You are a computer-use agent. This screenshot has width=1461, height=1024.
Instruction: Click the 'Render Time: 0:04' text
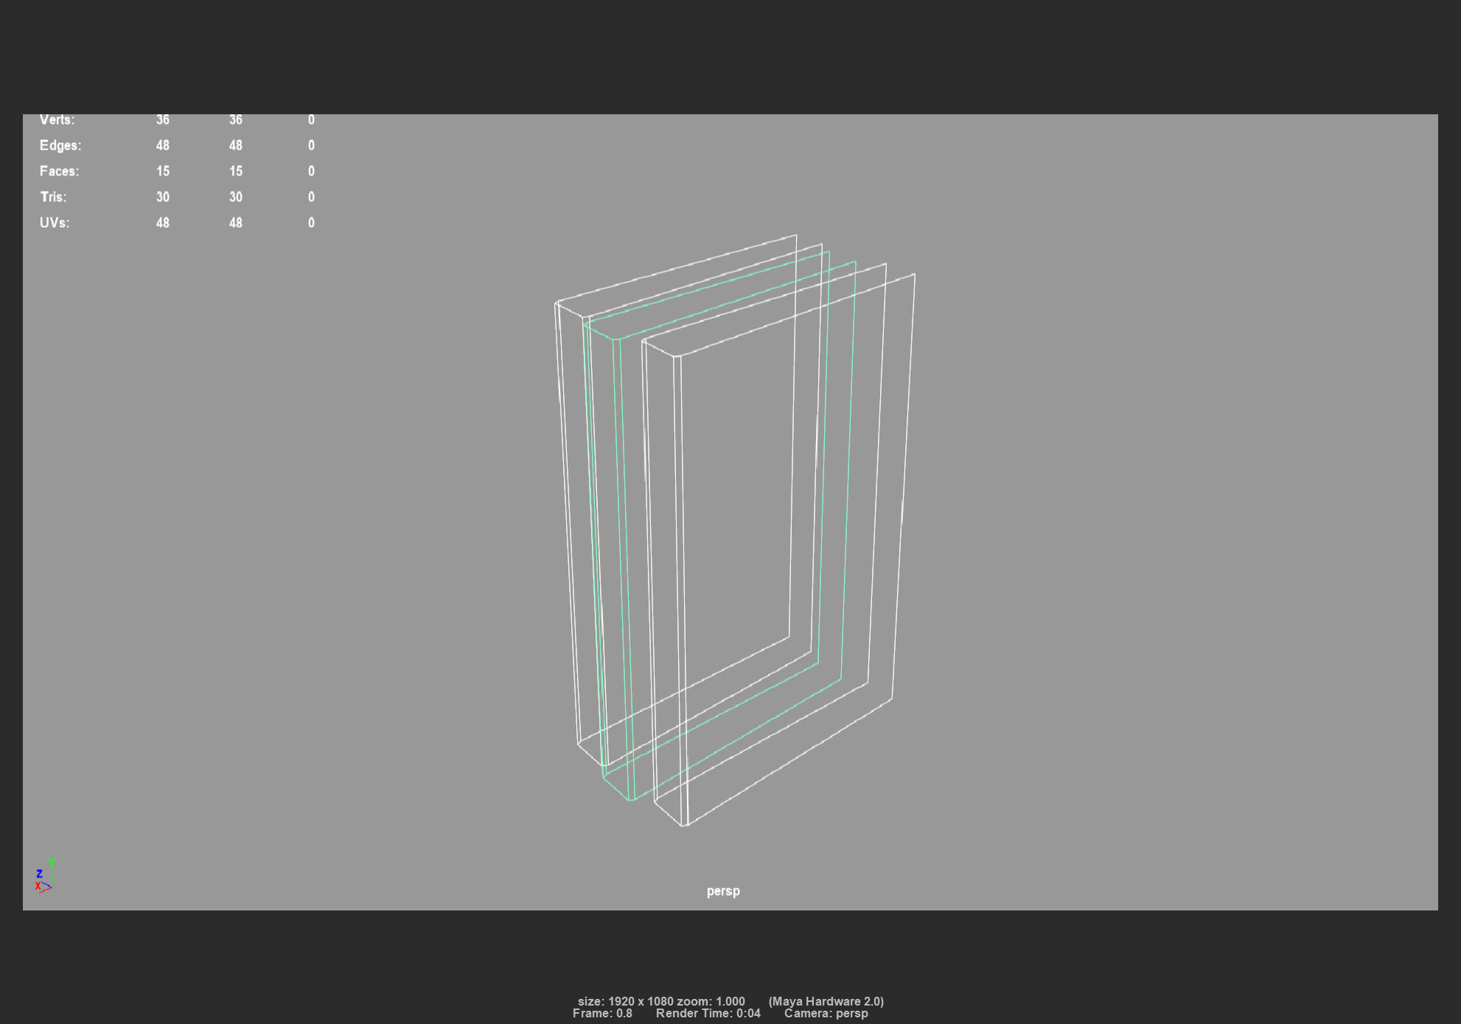click(708, 1014)
